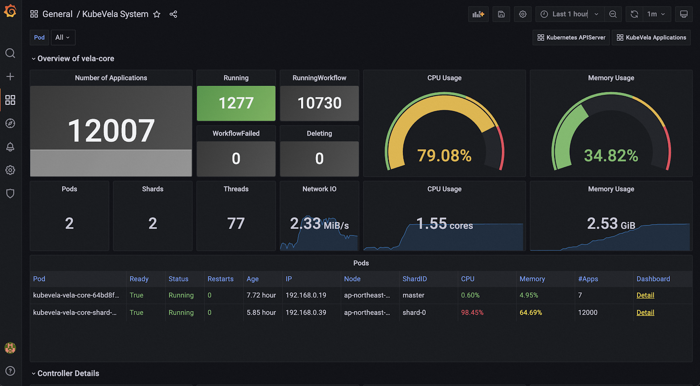Click the Add panel icon
The width and height of the screenshot is (700, 386).
coord(478,14)
